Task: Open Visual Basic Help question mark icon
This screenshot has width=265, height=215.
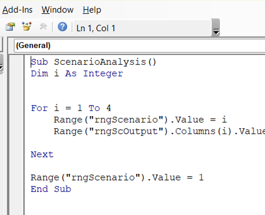Action: coord(62,27)
